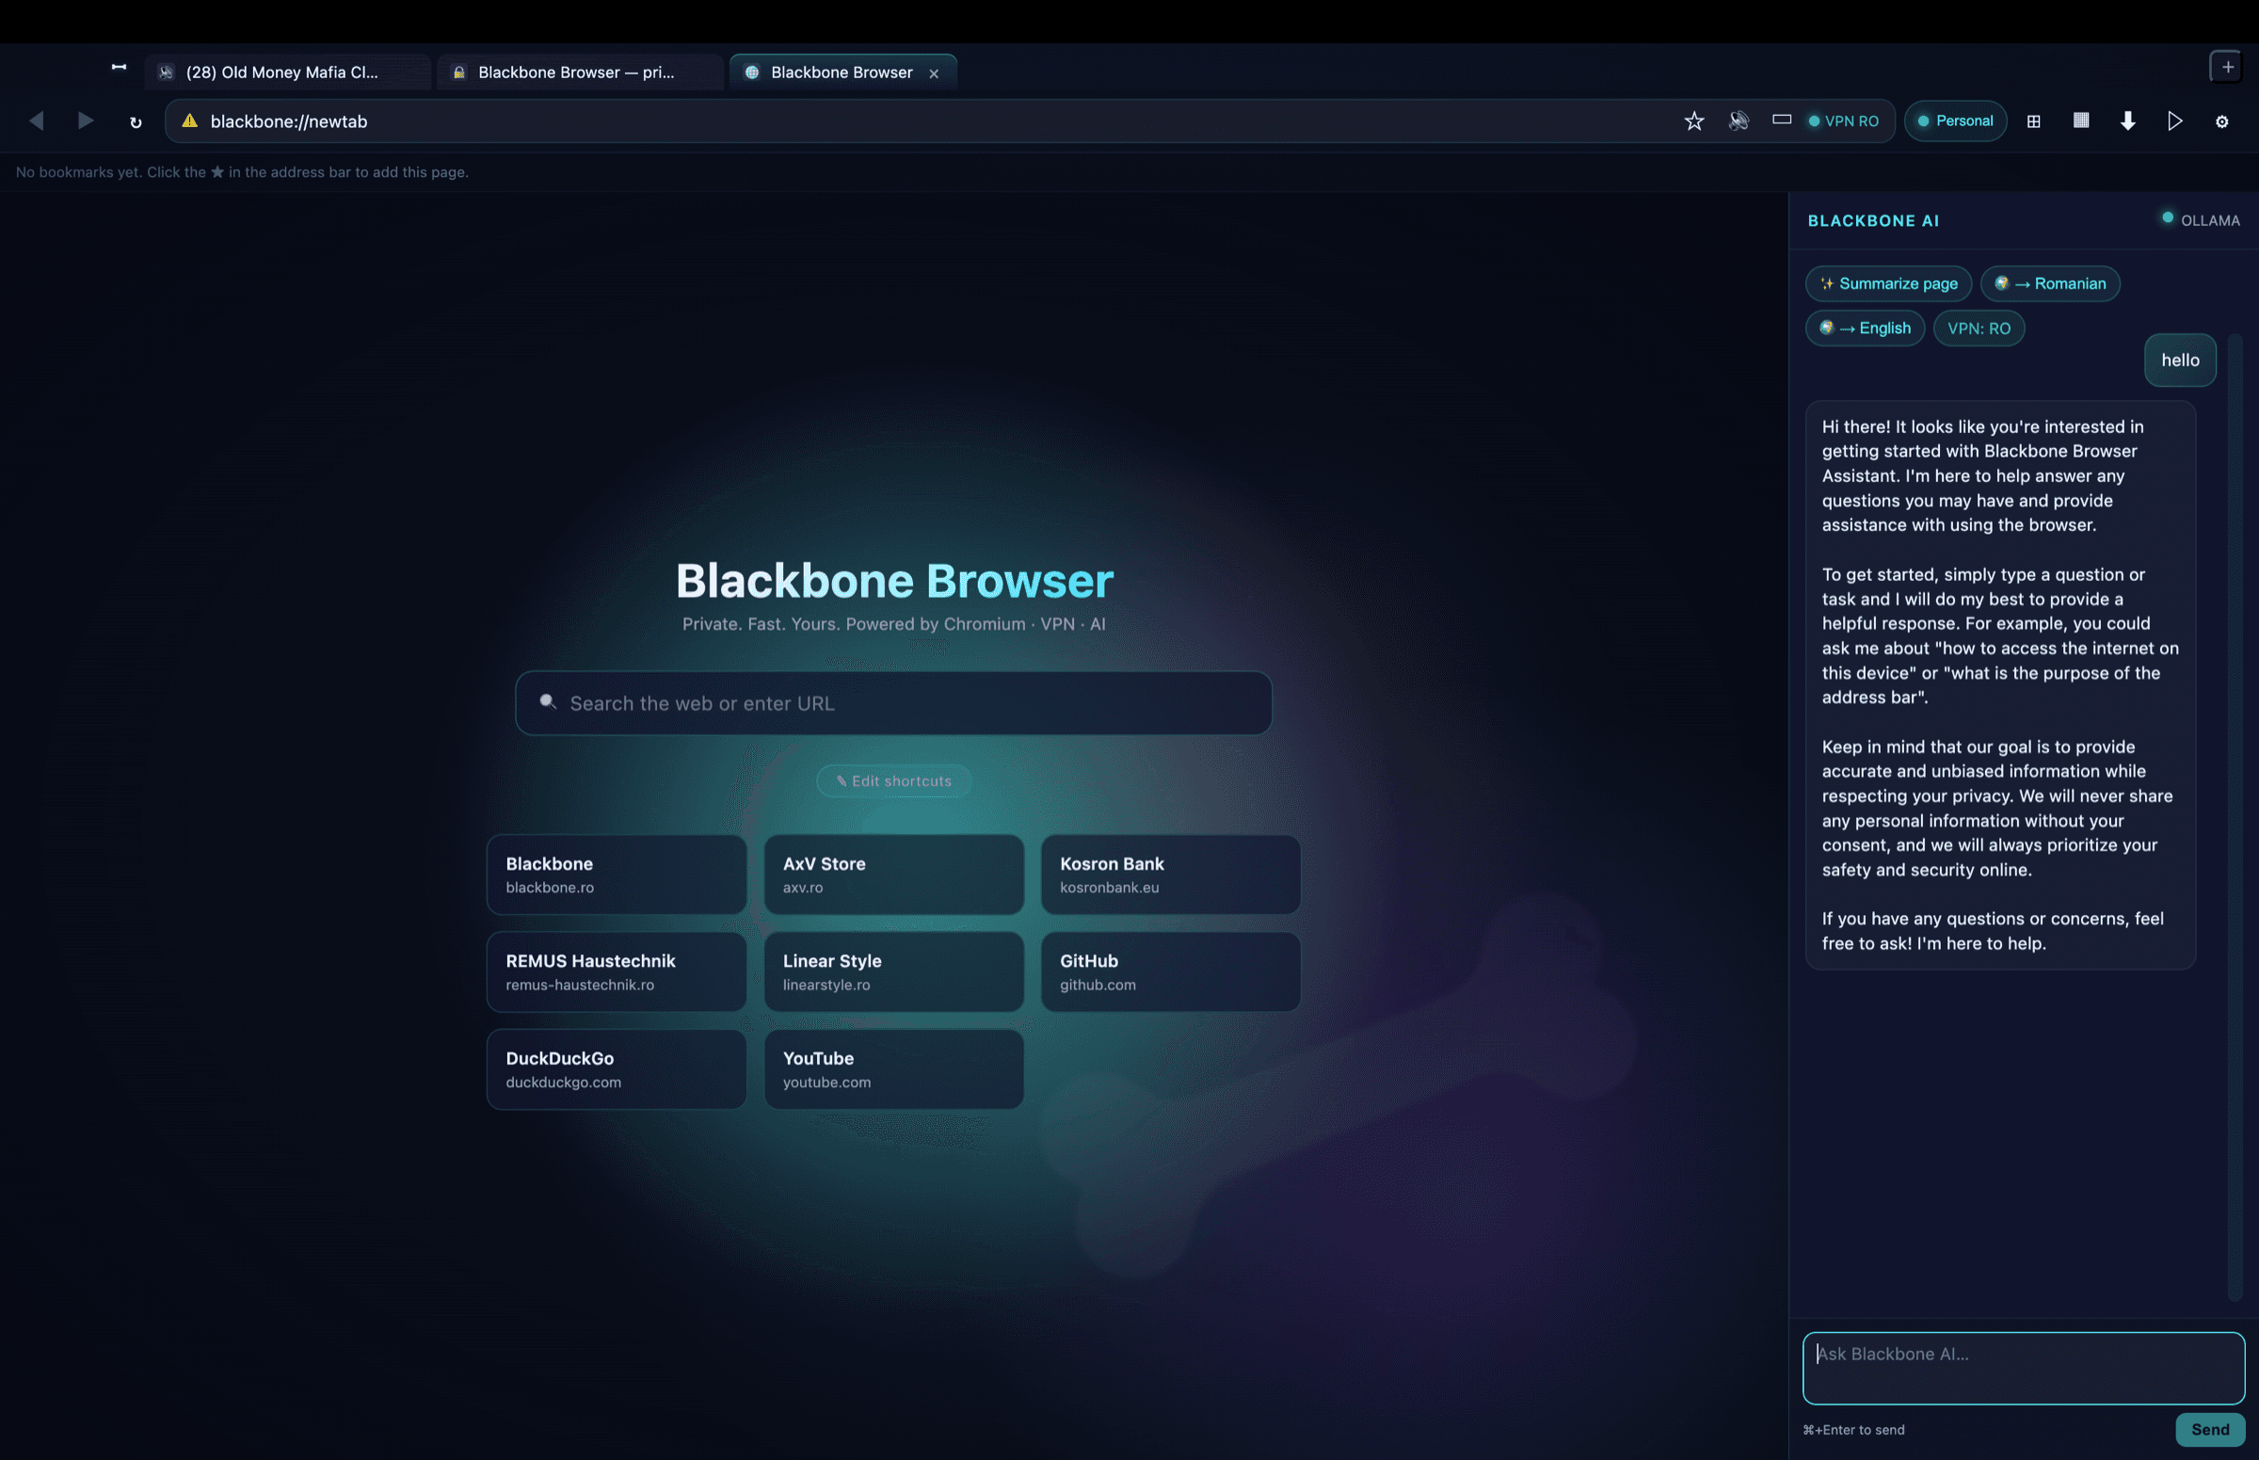
Task: Open the Linear Style shortcut tile
Action: pos(894,971)
